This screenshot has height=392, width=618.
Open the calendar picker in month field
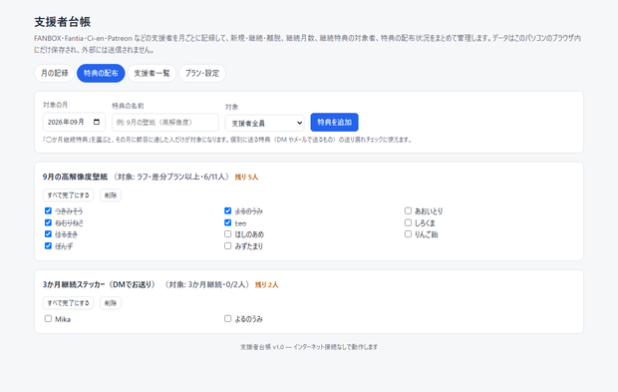[97, 122]
